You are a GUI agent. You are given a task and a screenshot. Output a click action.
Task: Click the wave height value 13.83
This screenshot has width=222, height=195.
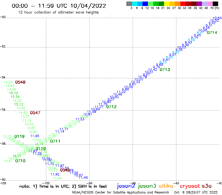click(x=10, y=86)
